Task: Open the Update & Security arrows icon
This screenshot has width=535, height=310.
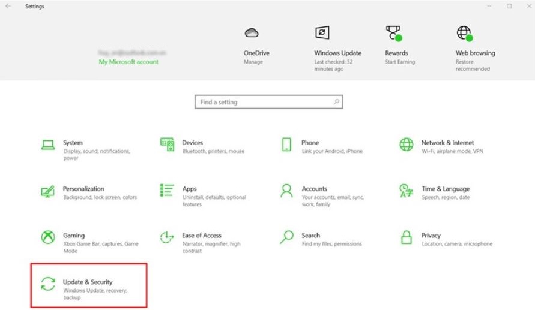Action: point(48,284)
